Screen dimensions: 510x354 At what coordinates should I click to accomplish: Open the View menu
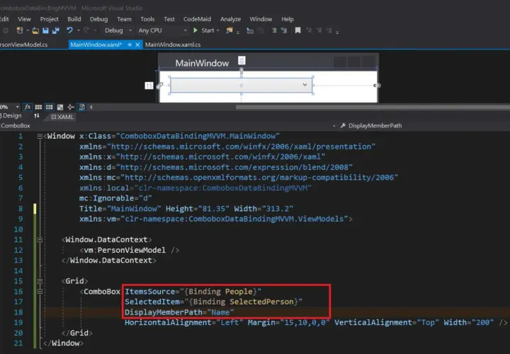(24, 19)
